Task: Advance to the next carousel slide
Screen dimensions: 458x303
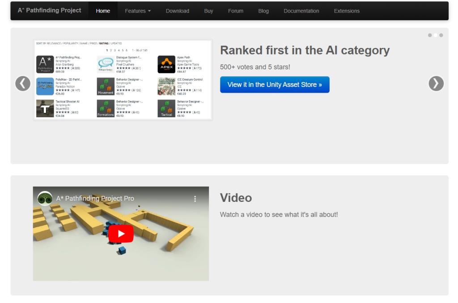Action: tap(436, 84)
